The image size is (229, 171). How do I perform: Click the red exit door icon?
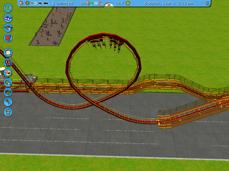8,38
